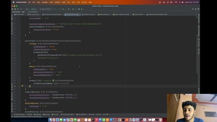Viewport: 217px width, 122px height.
Task: Open the TODO tool window
Action: tap(29, 115)
